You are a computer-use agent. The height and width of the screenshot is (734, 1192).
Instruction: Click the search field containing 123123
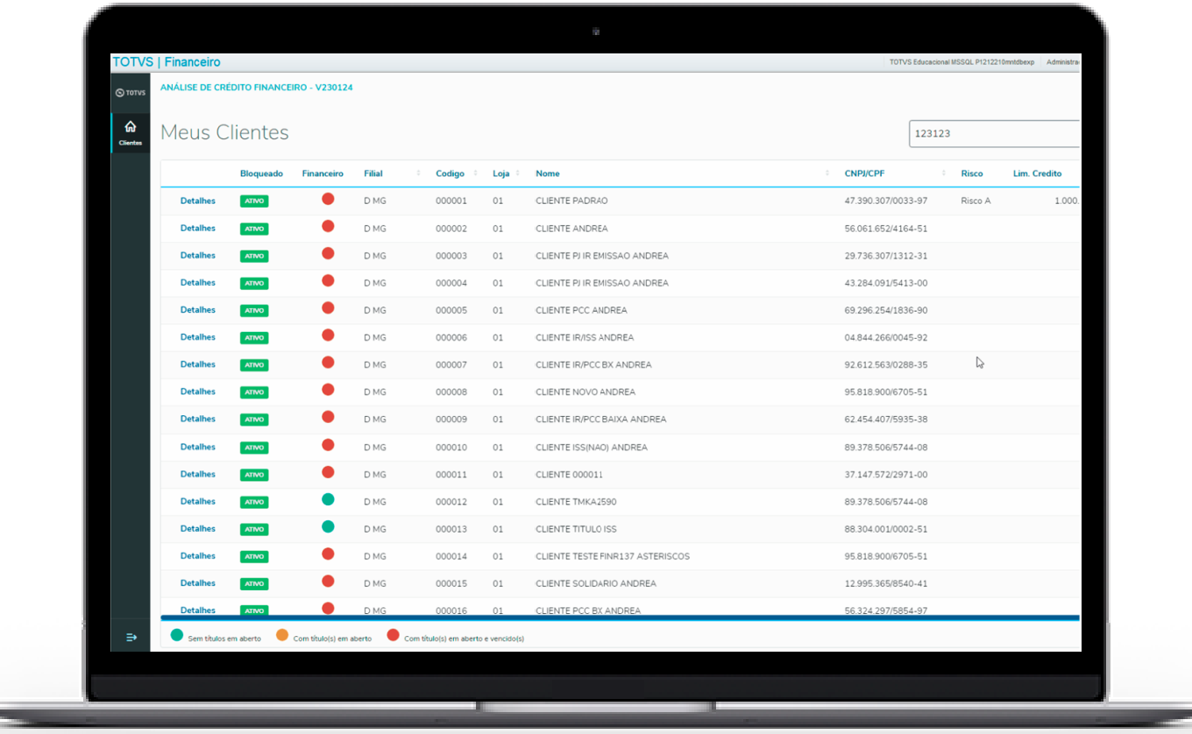(993, 134)
